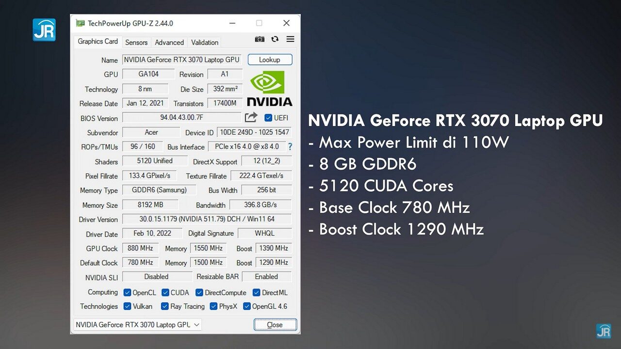This screenshot has width=621, height=349.
Task: Click the Resizable BAR field Enabled
Action: (267, 277)
